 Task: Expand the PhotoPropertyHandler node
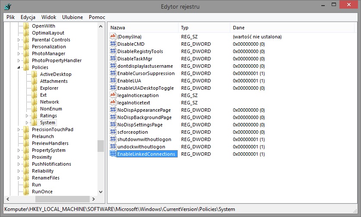click(19, 60)
